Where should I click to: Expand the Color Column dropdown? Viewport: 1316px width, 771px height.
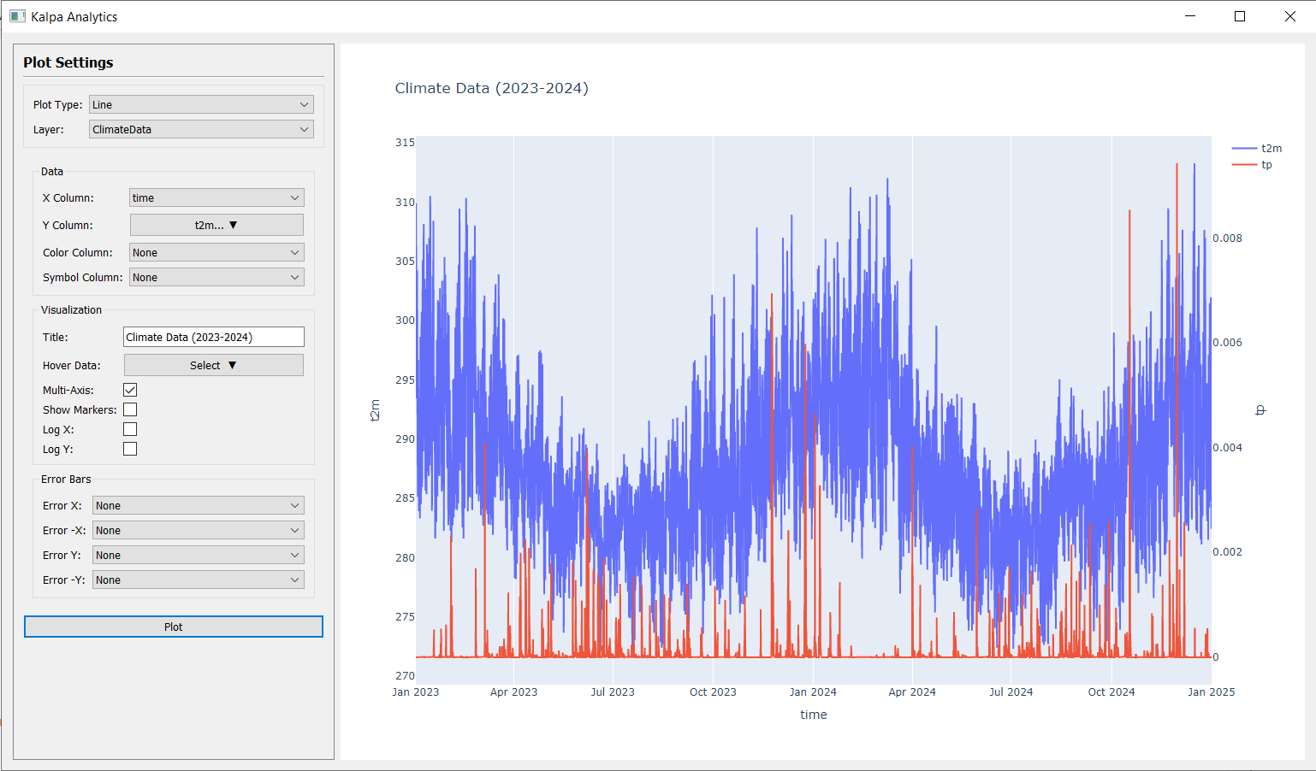(x=216, y=252)
